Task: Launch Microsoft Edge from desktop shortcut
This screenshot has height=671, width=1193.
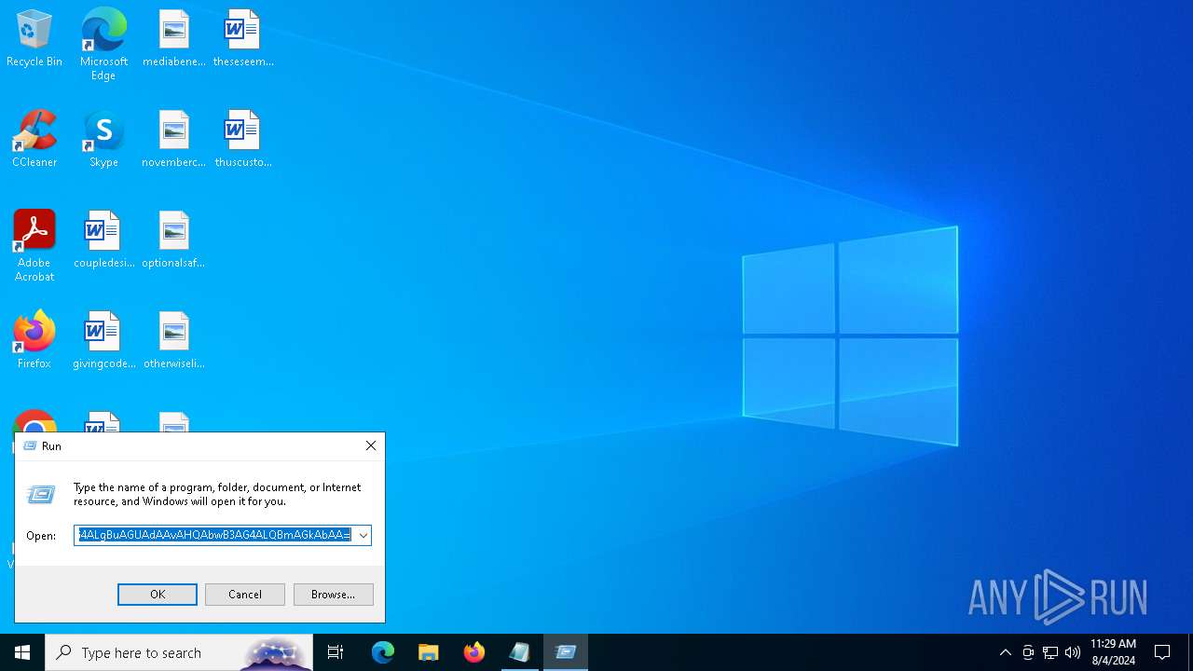Action: coord(103,45)
